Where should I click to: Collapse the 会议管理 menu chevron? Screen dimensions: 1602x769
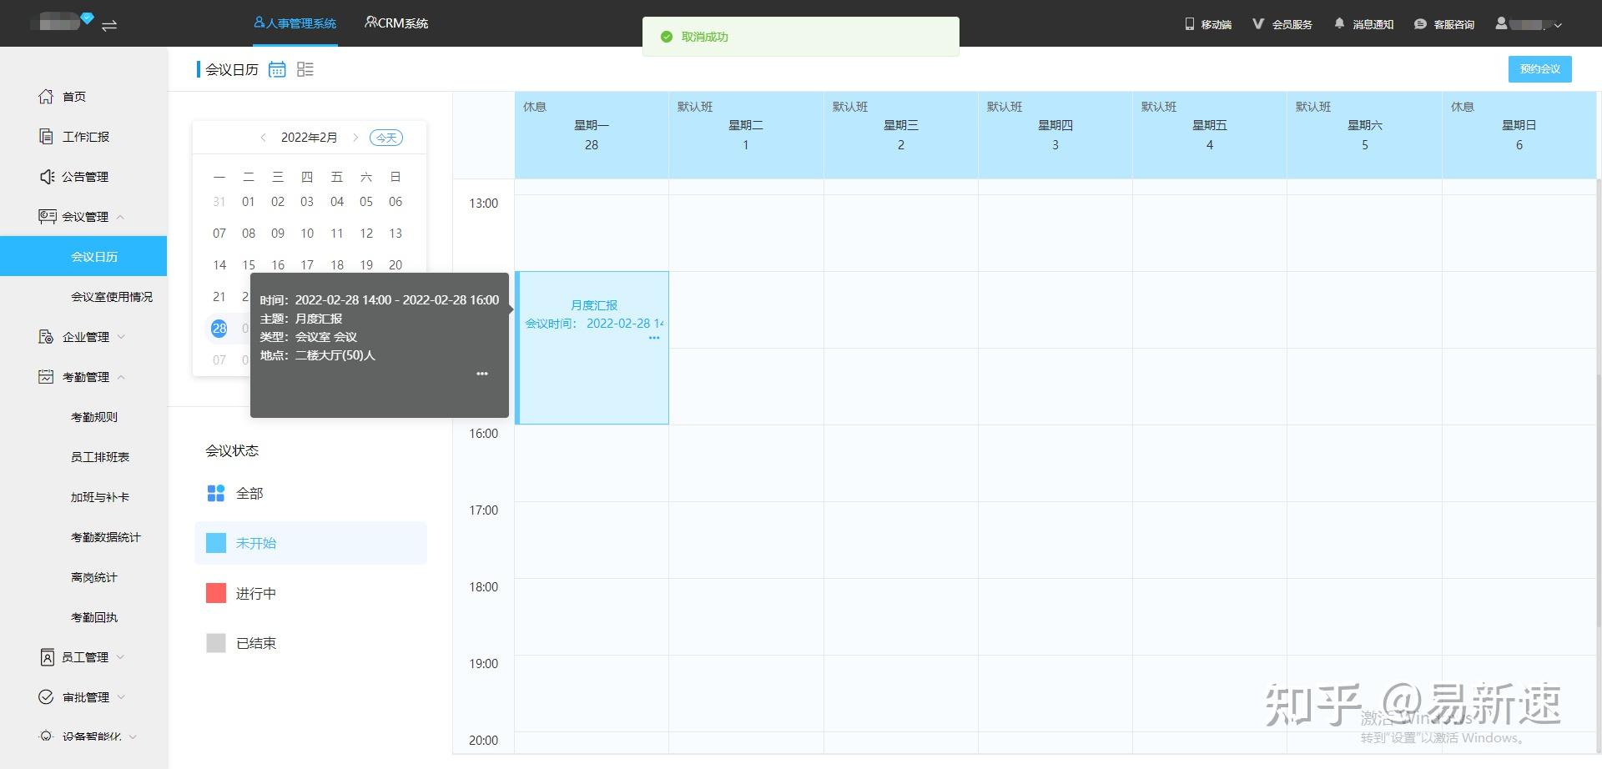pos(120,217)
